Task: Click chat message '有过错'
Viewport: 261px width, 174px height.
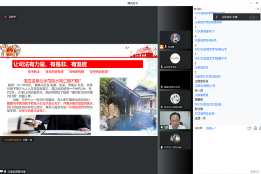Action: (199, 109)
